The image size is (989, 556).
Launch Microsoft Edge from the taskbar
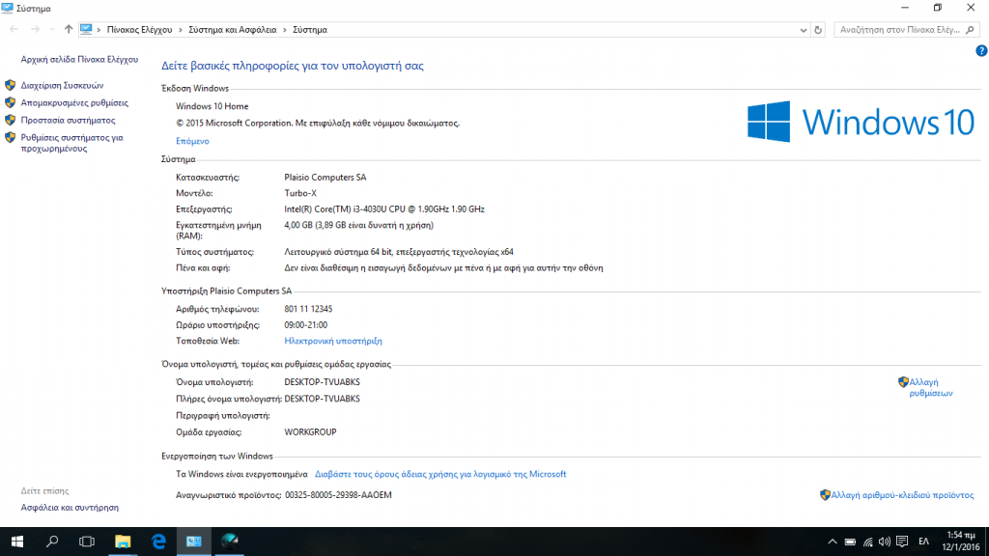(x=158, y=542)
